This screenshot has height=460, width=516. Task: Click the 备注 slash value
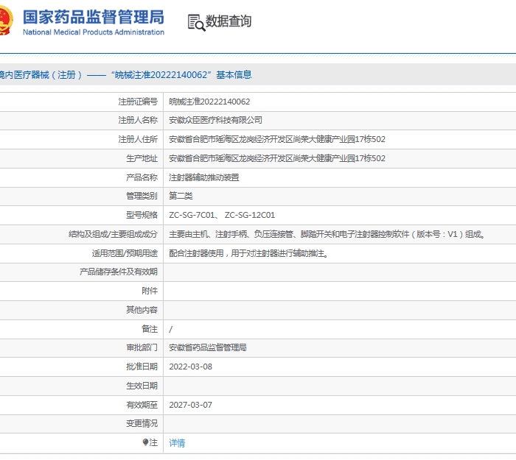point(171,329)
